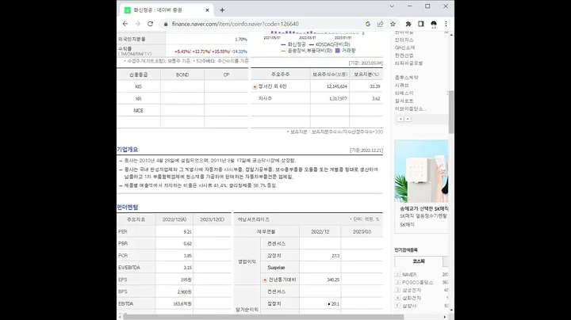
Task: Click the 화신정공 chart legend label
Action: [x=297, y=44]
